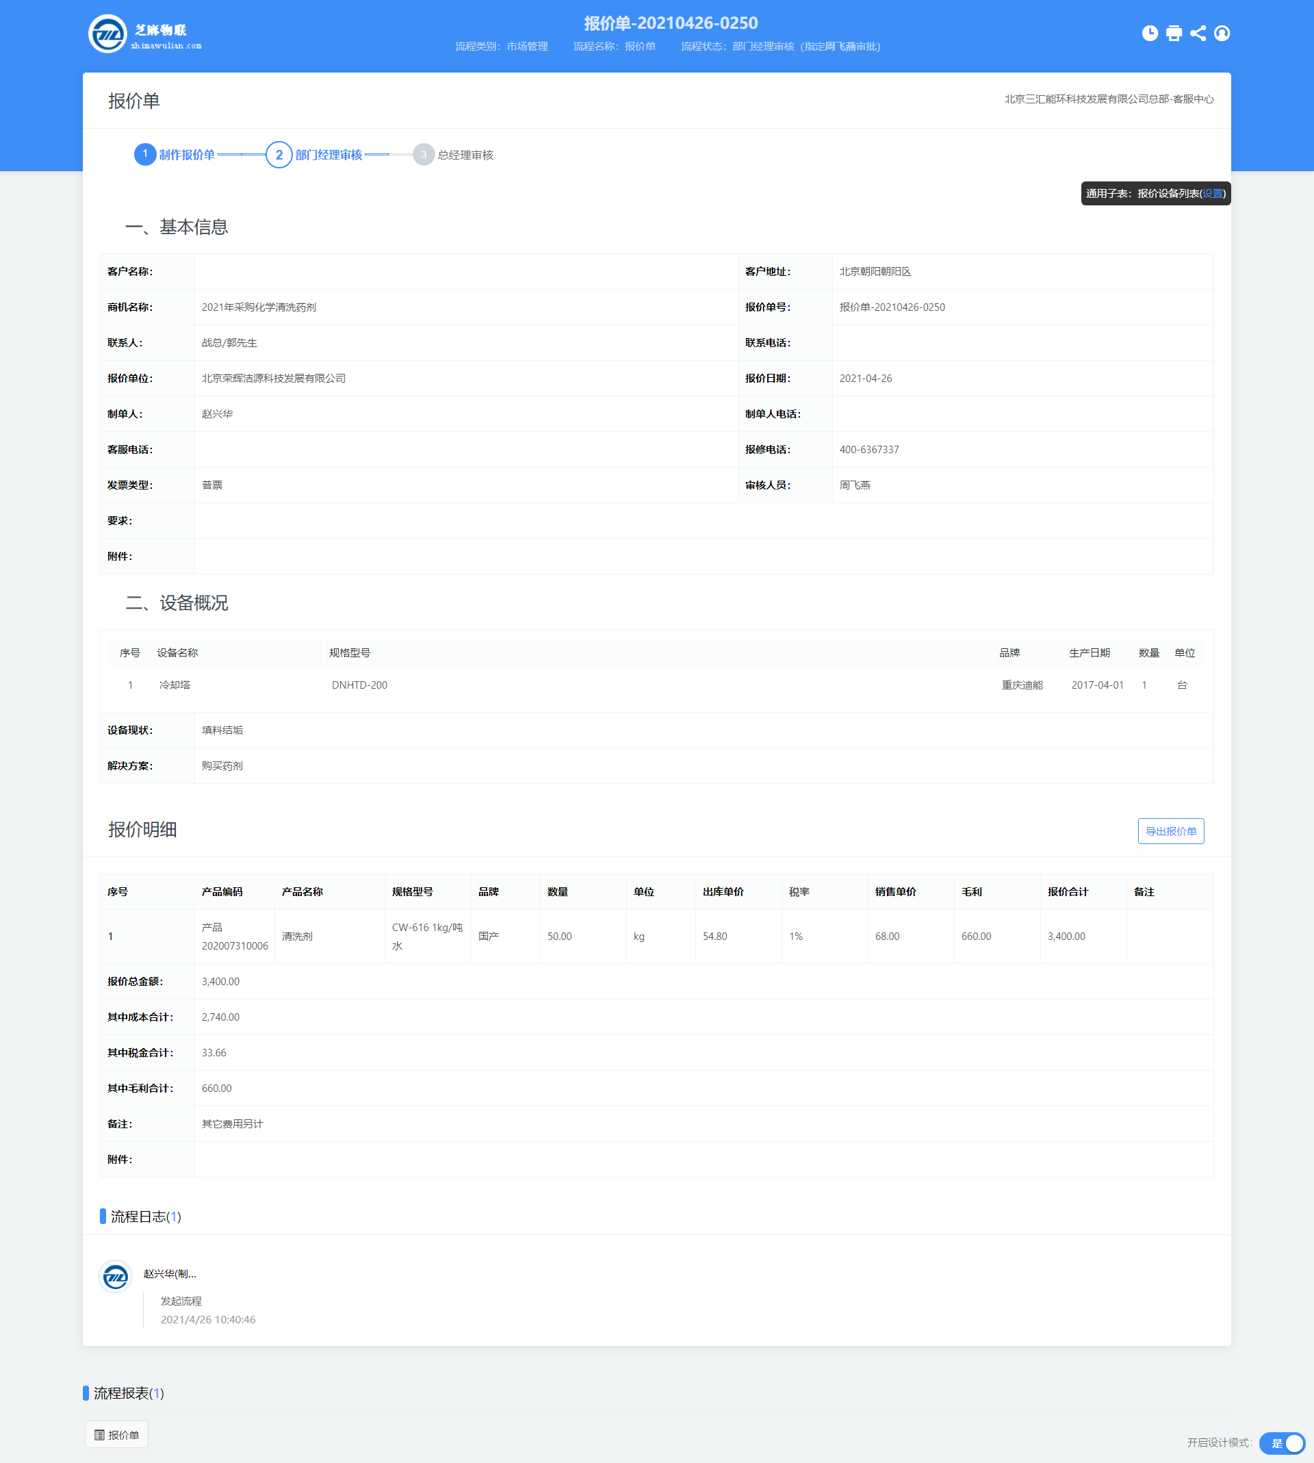The height and width of the screenshot is (1463, 1314).
Task: Click 赵兴华 avatar in the flow log
Action: pyautogui.click(x=116, y=1277)
